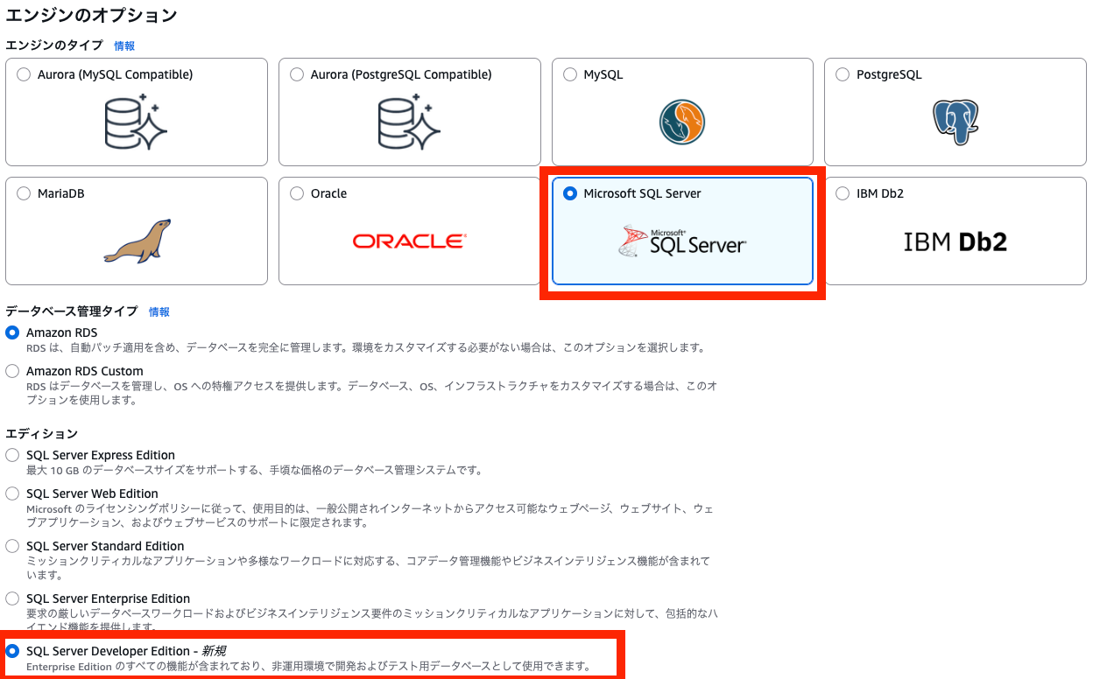Select the Aurora (MySQL Compatible) radio button
1100x679 pixels.
point(24,75)
